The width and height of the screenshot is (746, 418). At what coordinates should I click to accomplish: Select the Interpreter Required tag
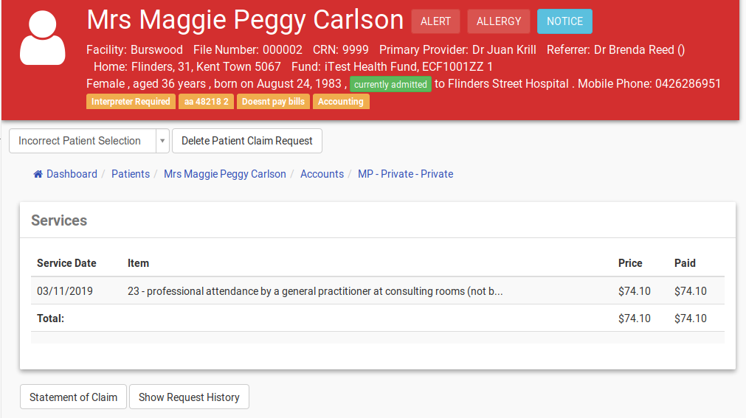click(131, 101)
